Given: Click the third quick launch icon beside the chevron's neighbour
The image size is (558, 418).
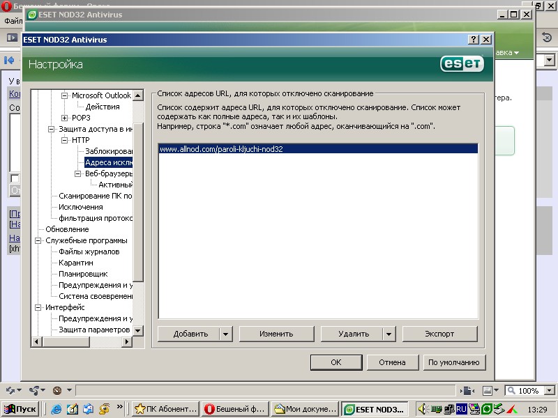Looking at the screenshot, I should click(89, 409).
